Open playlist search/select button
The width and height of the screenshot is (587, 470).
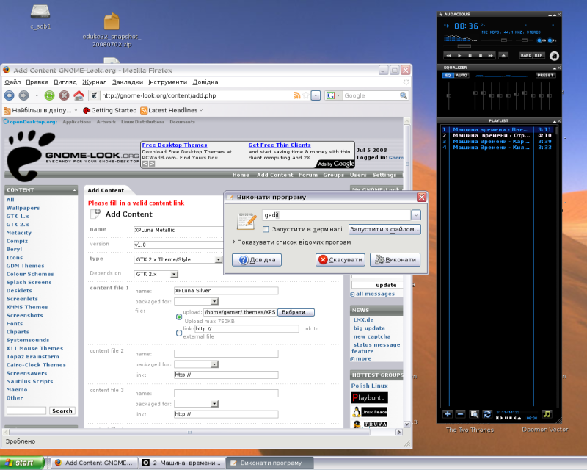474,414
